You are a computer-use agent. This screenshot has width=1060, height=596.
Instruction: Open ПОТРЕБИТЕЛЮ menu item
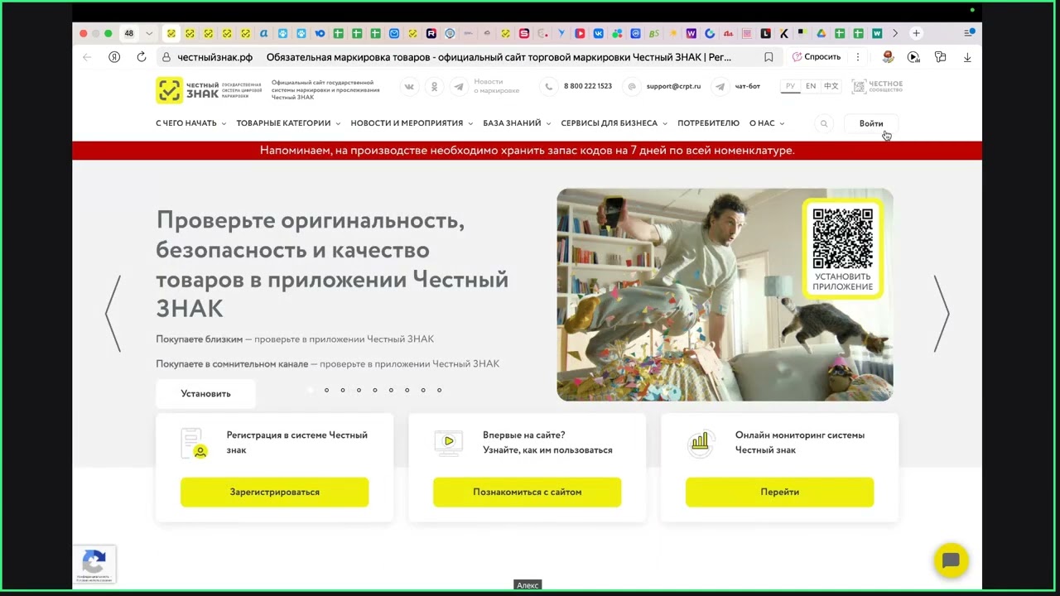tap(708, 123)
